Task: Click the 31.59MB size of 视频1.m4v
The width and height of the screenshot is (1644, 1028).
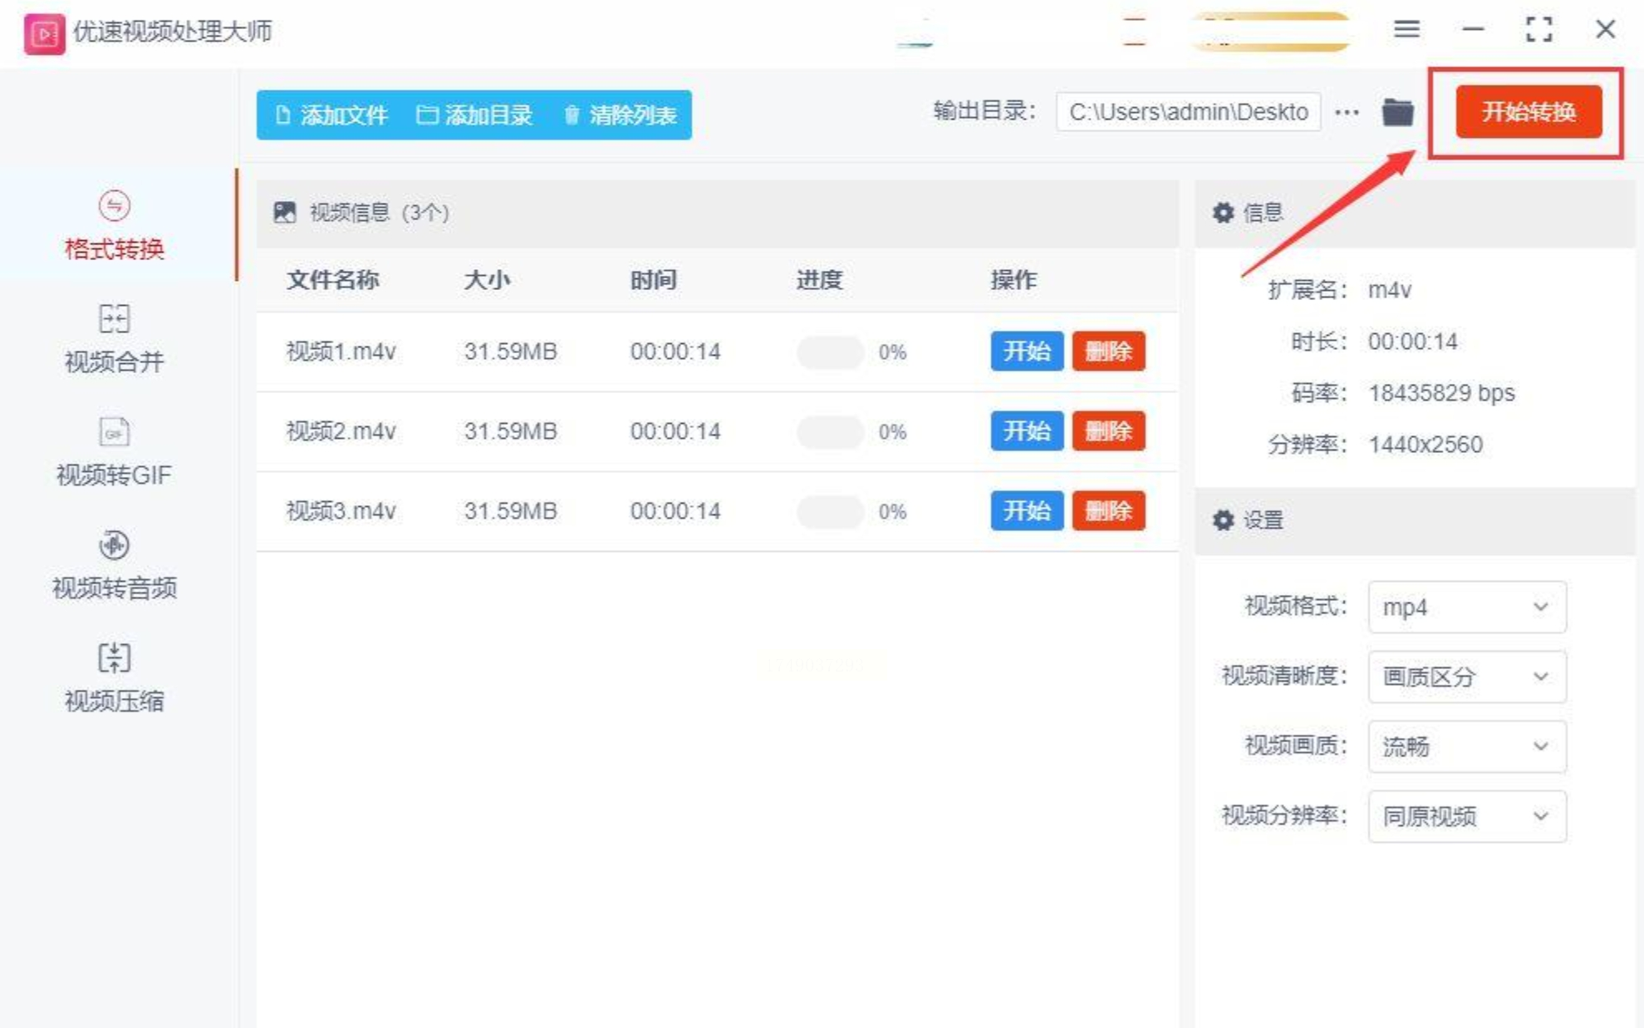Action: [510, 352]
